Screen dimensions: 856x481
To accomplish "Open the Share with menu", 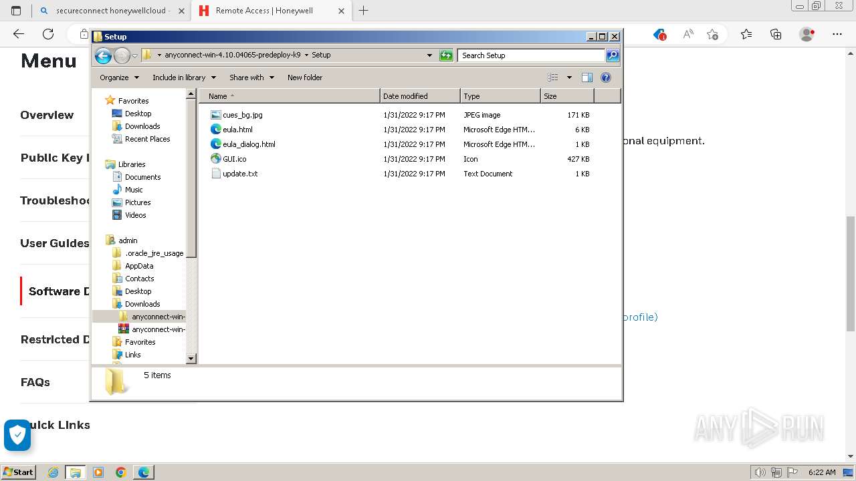I will (x=251, y=77).
